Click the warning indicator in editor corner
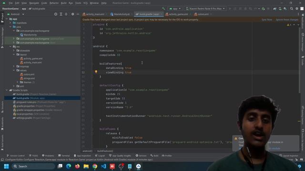Viewport: 305px width, 171px height. (289, 25)
